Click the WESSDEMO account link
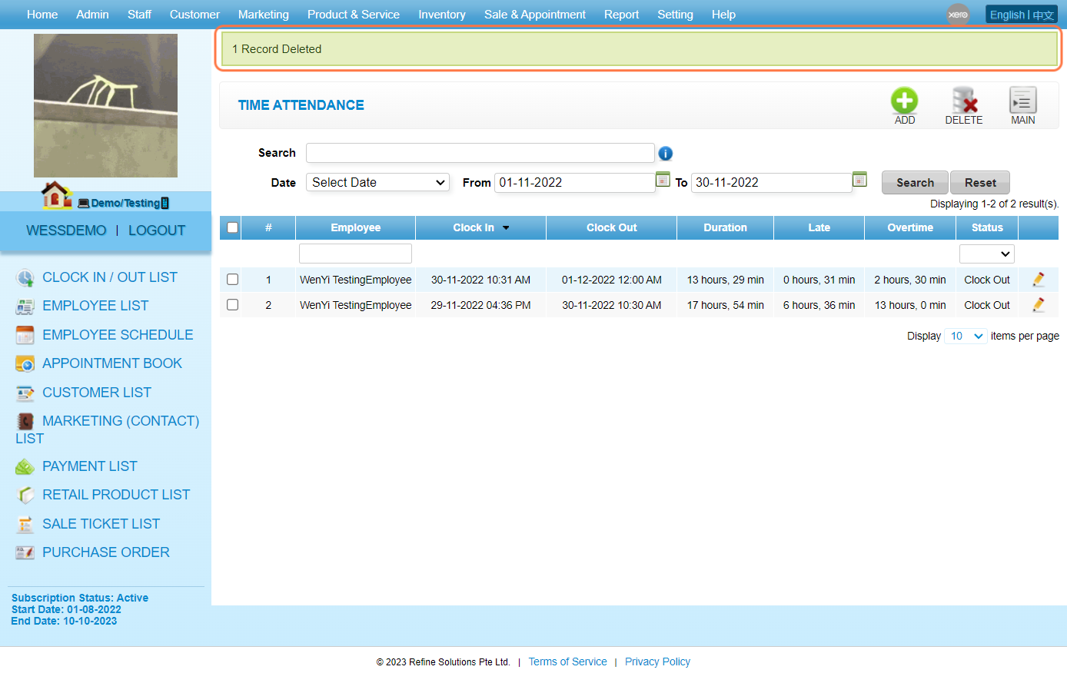Image resolution: width=1067 pixels, height=693 pixels. click(x=66, y=230)
